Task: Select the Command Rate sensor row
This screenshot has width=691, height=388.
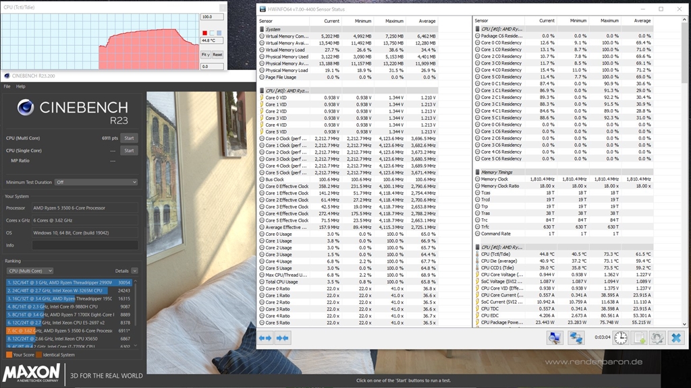Action: coord(564,234)
